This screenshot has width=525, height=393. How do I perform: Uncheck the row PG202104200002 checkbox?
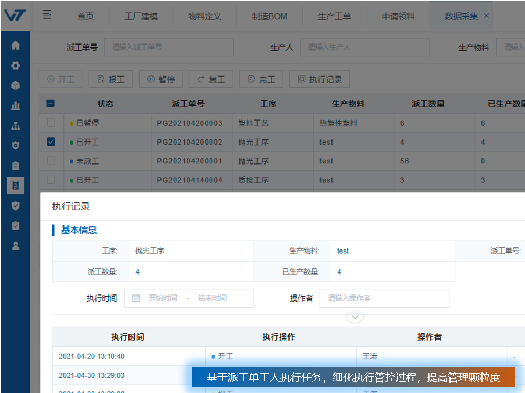coord(51,142)
